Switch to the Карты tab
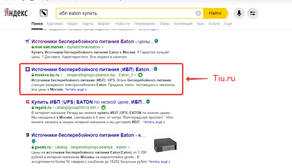 point(88,24)
